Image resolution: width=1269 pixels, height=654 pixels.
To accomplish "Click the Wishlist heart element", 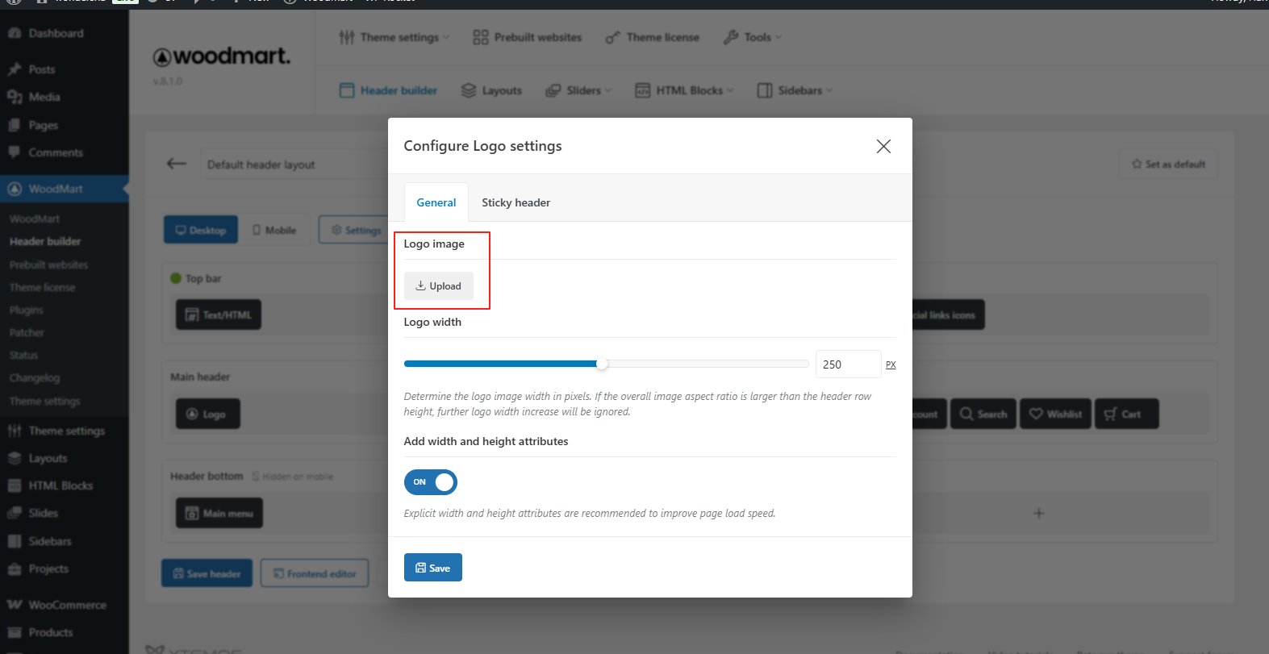I will (x=1055, y=414).
